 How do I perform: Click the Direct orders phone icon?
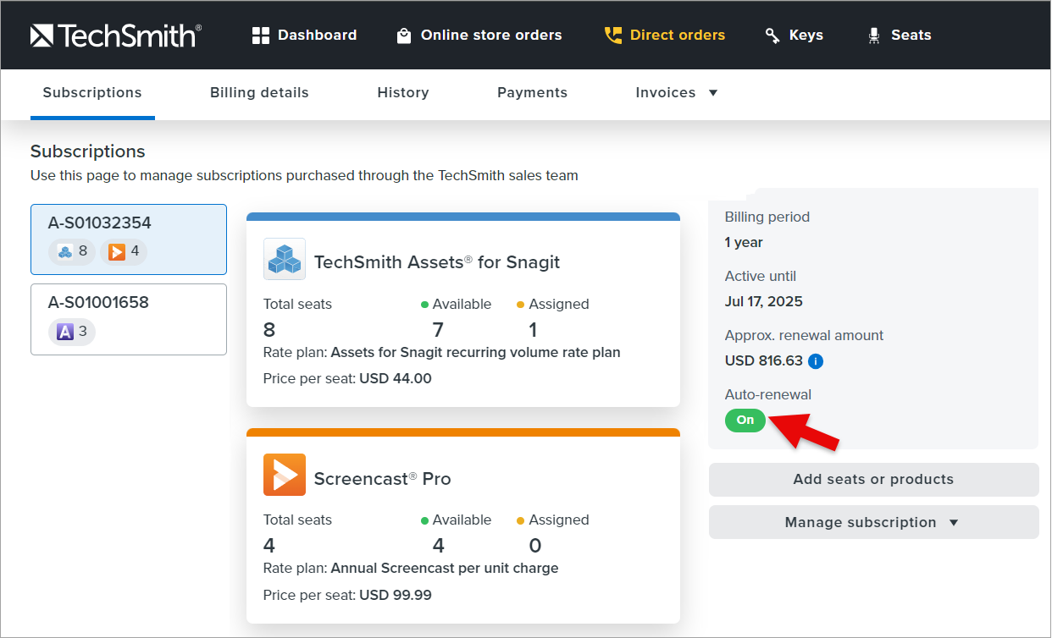click(x=612, y=36)
